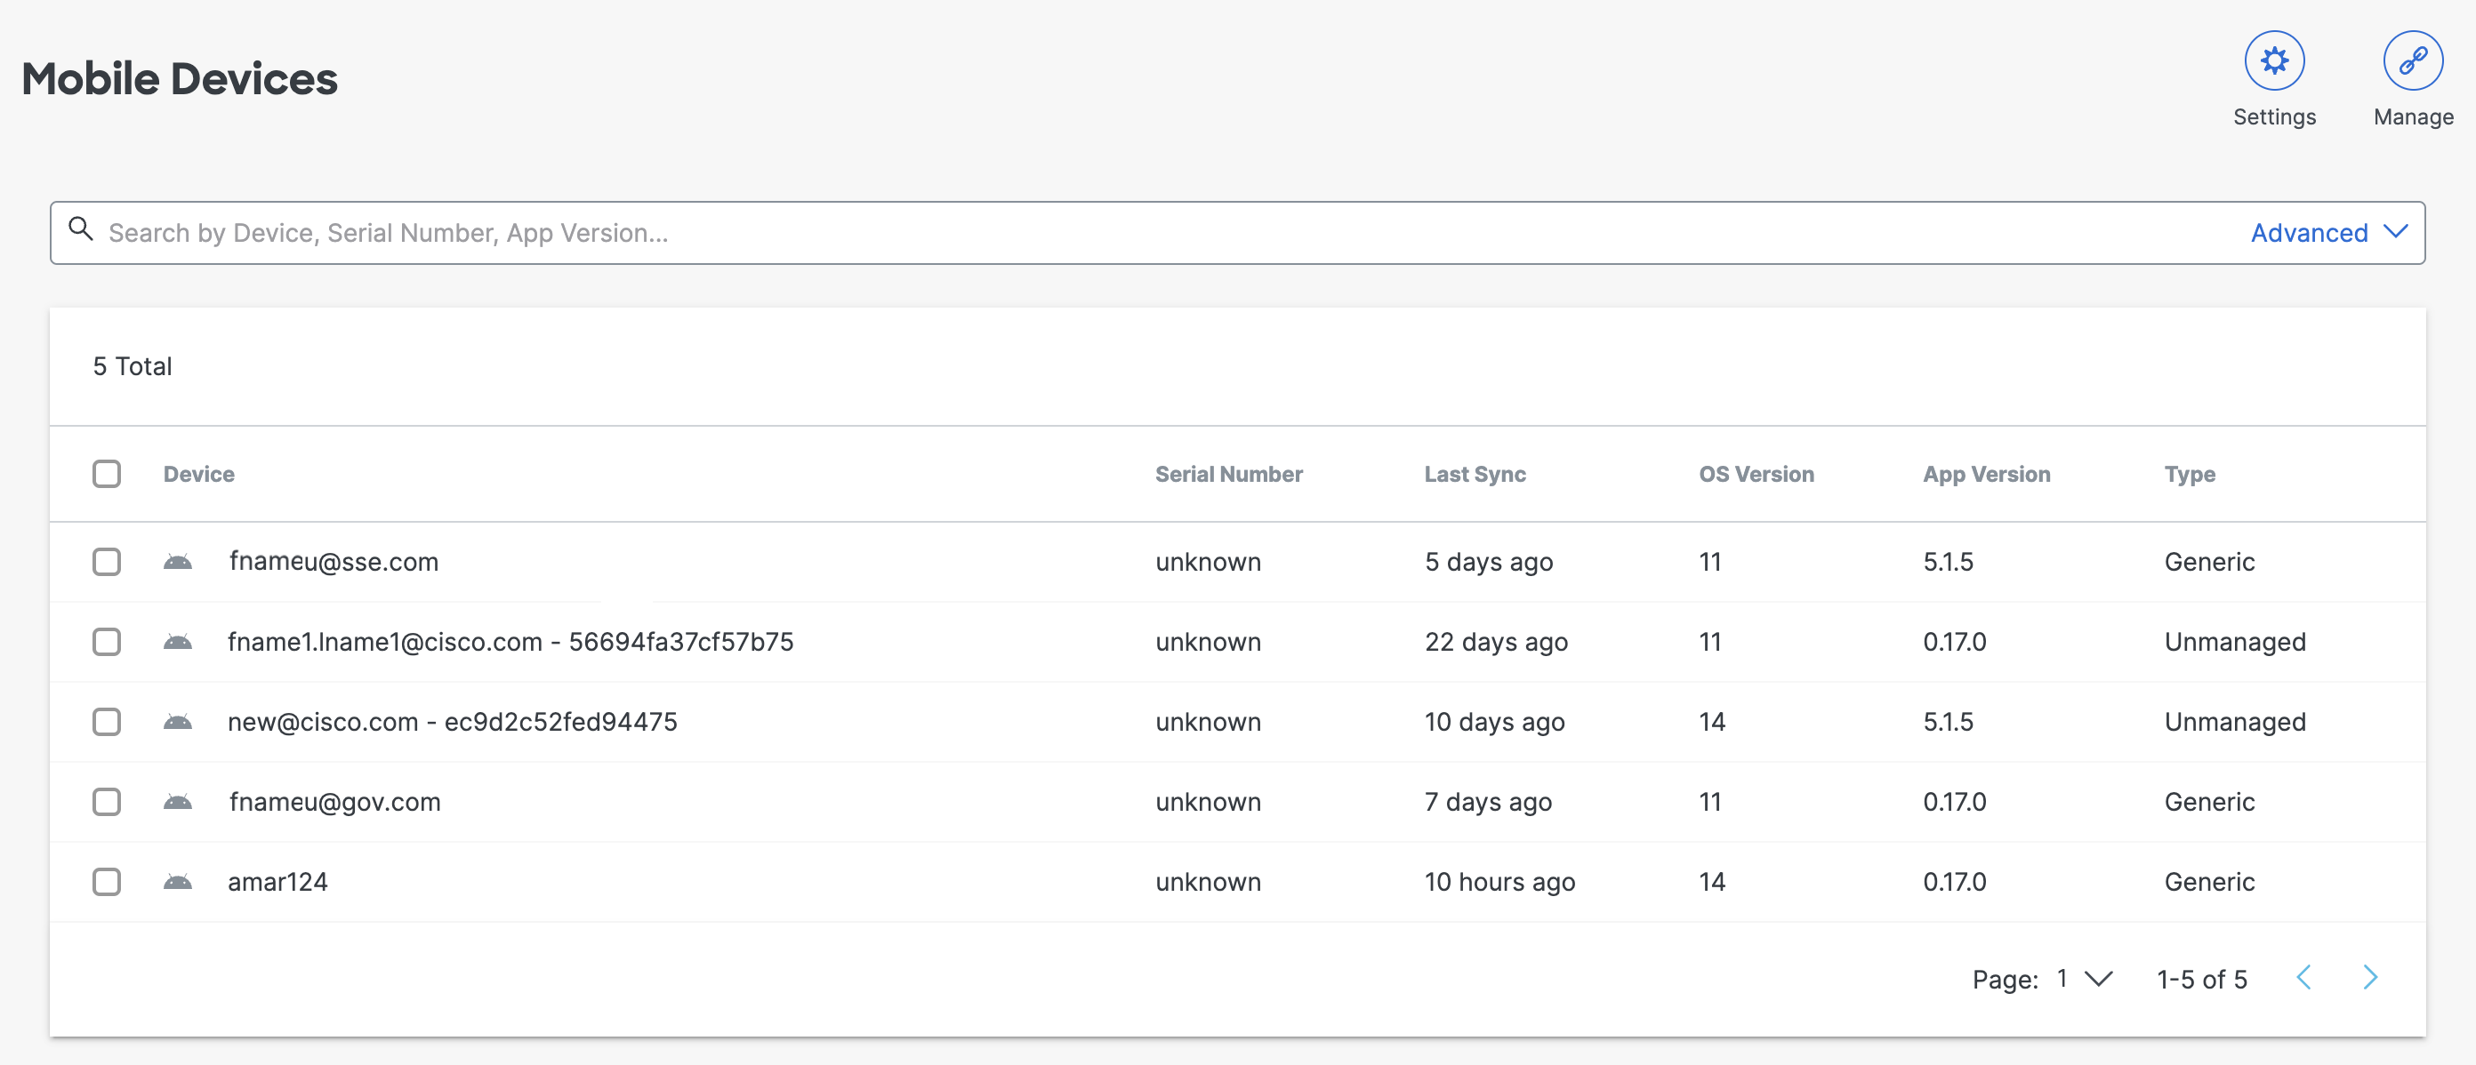Screen dimensions: 2476x1065
Task: Sort by the Last Sync column
Action: (x=1475, y=474)
